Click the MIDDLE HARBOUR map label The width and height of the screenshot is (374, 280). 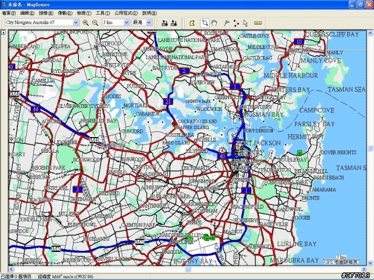(291, 75)
